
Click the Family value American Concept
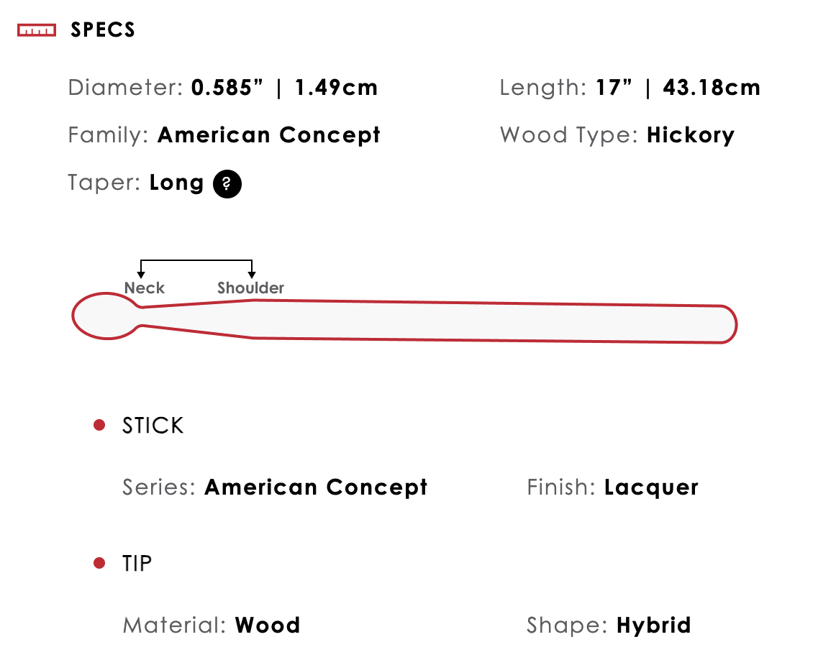(x=269, y=135)
